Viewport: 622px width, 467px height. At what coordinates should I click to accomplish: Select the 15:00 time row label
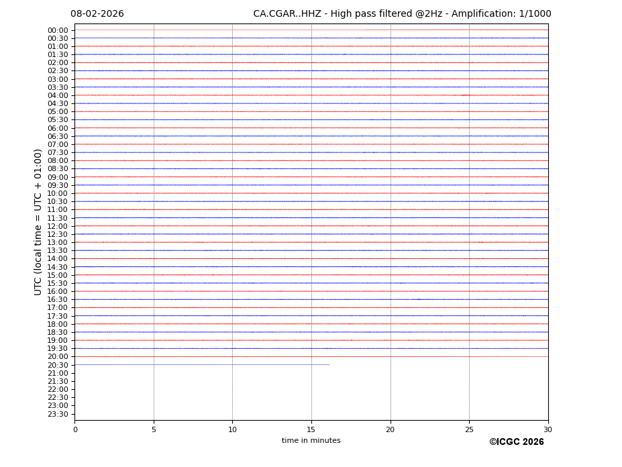pyautogui.click(x=58, y=275)
